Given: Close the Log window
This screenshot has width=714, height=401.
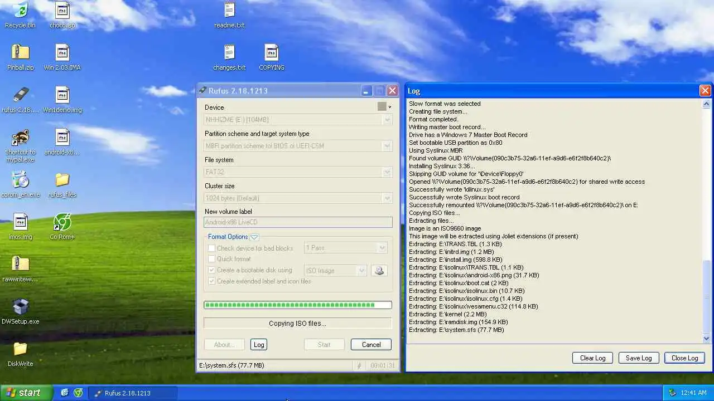Looking at the screenshot, I should [x=705, y=90].
